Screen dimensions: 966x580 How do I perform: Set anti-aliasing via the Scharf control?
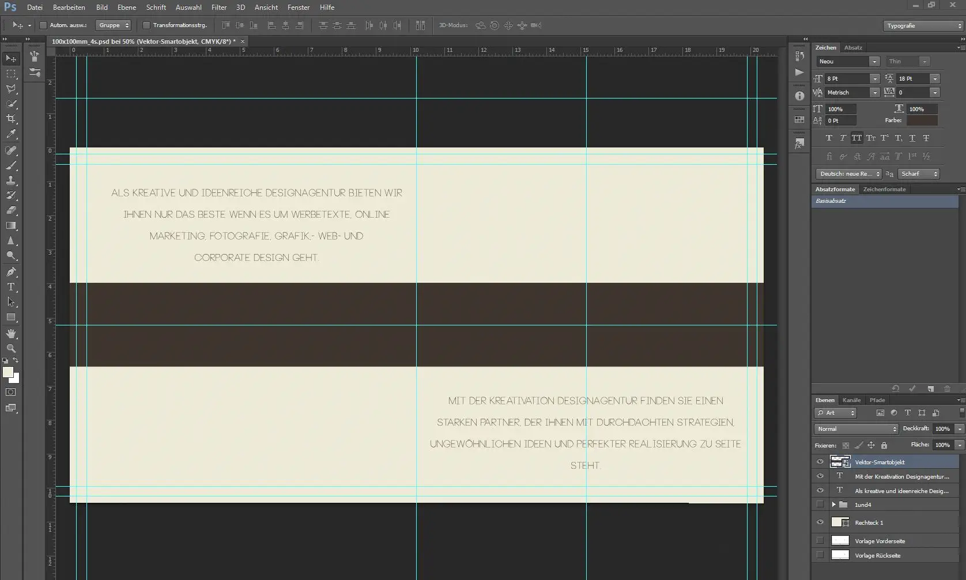pos(918,173)
